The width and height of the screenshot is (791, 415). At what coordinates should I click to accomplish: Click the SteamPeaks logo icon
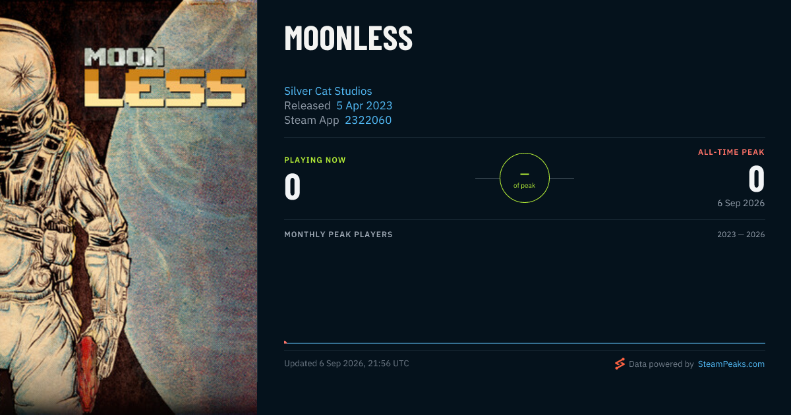point(620,364)
